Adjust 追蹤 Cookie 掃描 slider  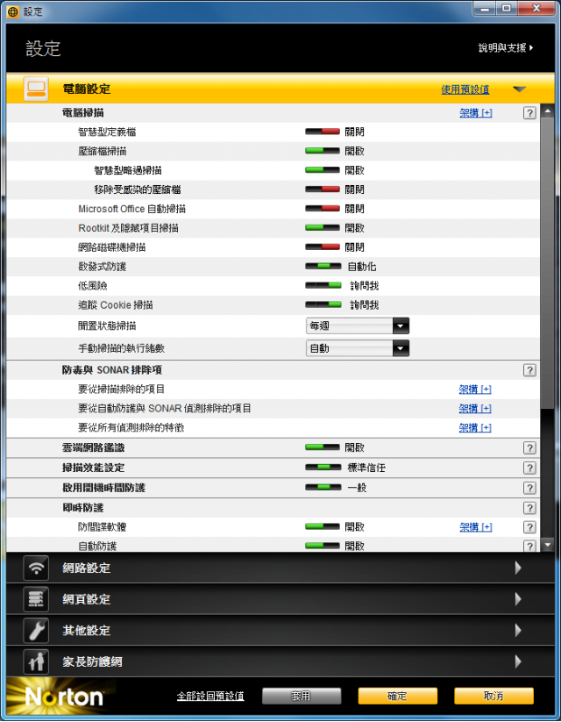323,304
